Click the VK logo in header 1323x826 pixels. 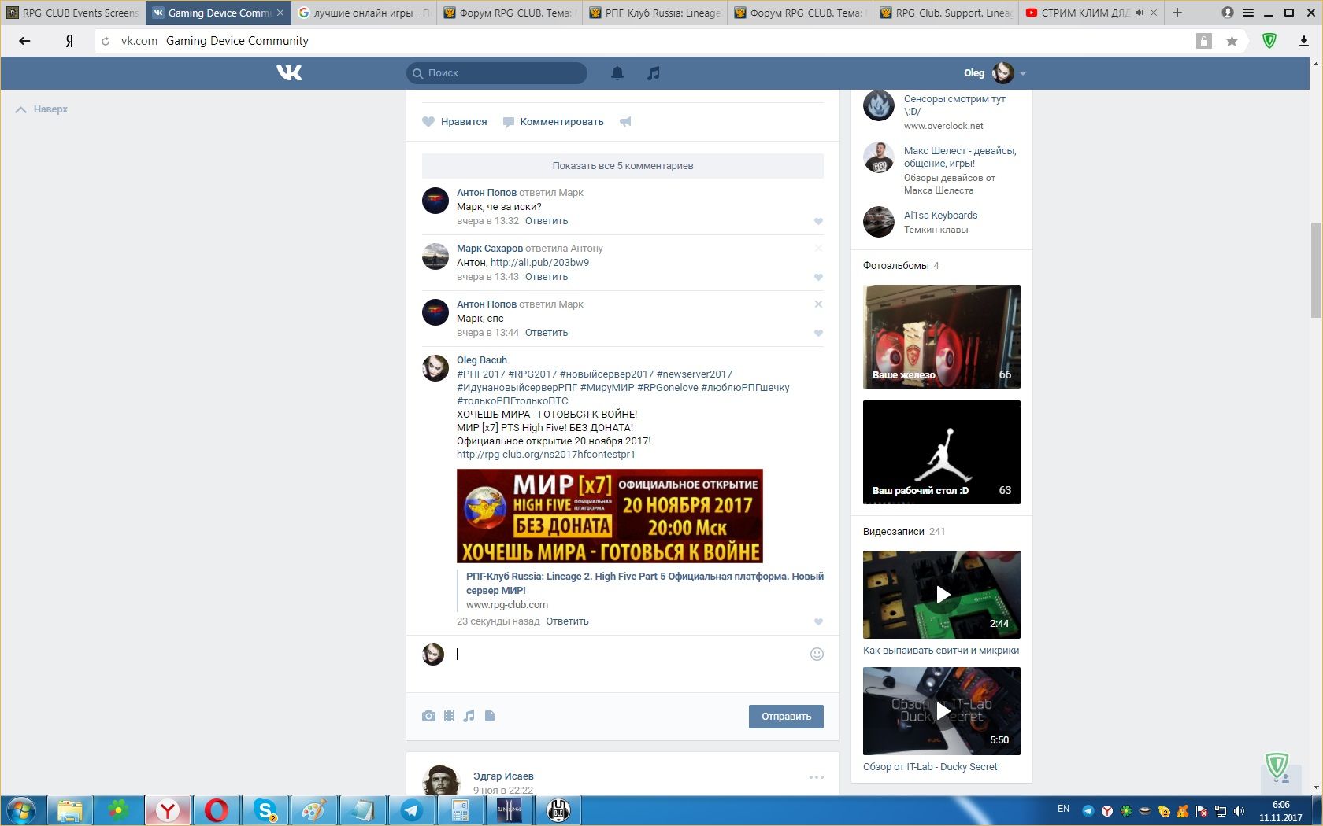(289, 73)
